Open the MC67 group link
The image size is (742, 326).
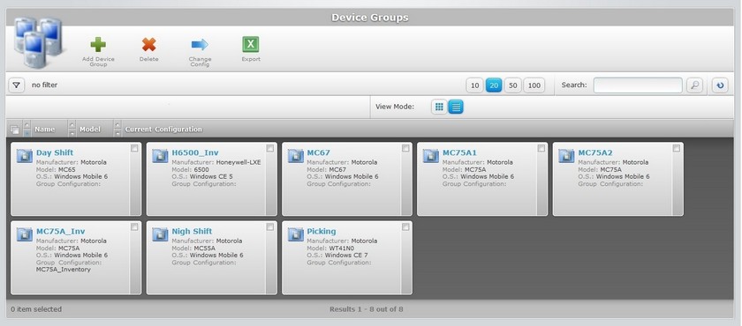click(x=319, y=152)
